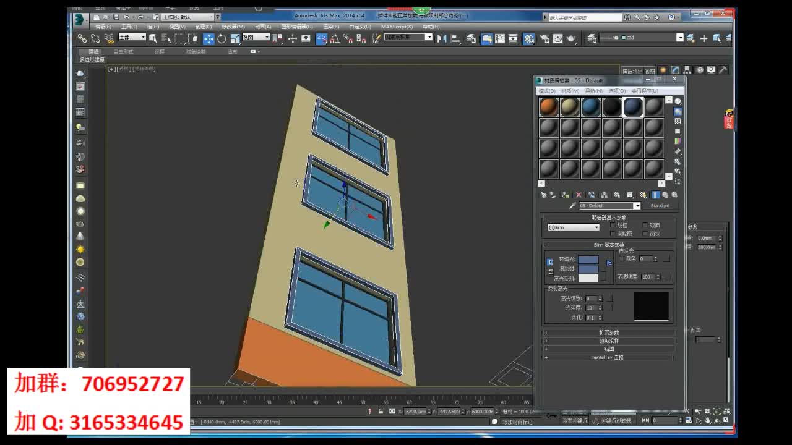
Task: Enable the 颜色 self-illumination checkbox
Action: tap(621, 258)
